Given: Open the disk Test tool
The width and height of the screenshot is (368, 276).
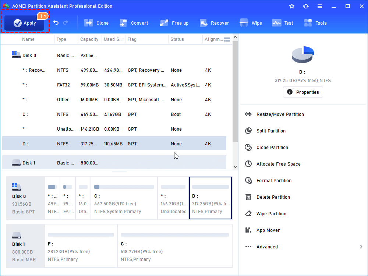Looking at the screenshot, I should 282,23.
